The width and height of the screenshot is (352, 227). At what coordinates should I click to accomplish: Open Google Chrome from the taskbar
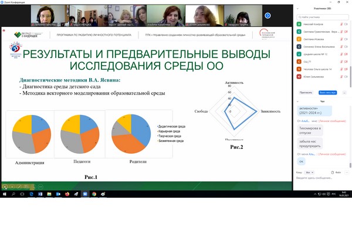(94, 194)
